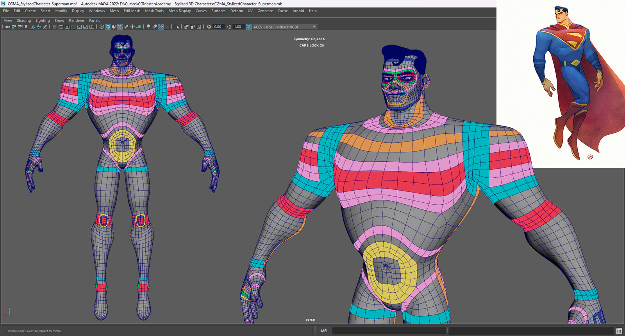This screenshot has height=336, width=625.
Task: Click the Isolate Select icon
Action: pos(177,27)
